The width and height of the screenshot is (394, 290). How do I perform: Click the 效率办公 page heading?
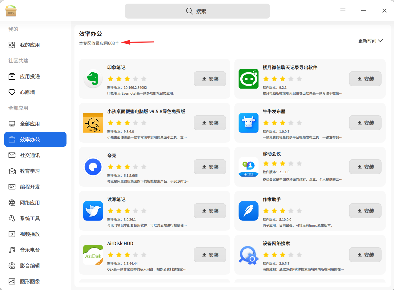(91, 34)
